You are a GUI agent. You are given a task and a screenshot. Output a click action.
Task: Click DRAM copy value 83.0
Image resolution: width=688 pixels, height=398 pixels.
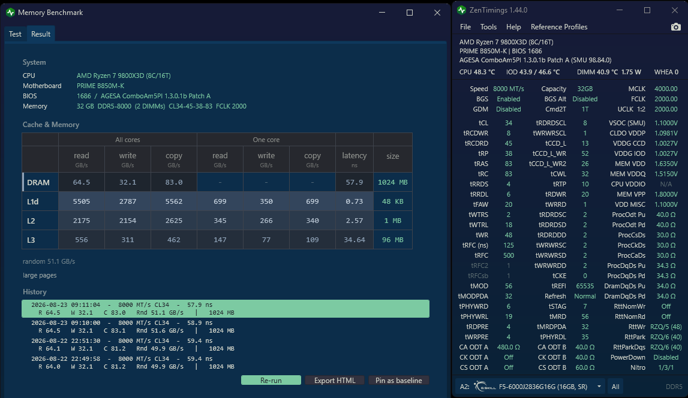coord(174,182)
